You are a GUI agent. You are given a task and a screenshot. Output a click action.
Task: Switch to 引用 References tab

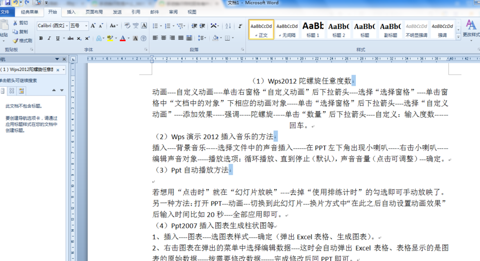(136, 12)
